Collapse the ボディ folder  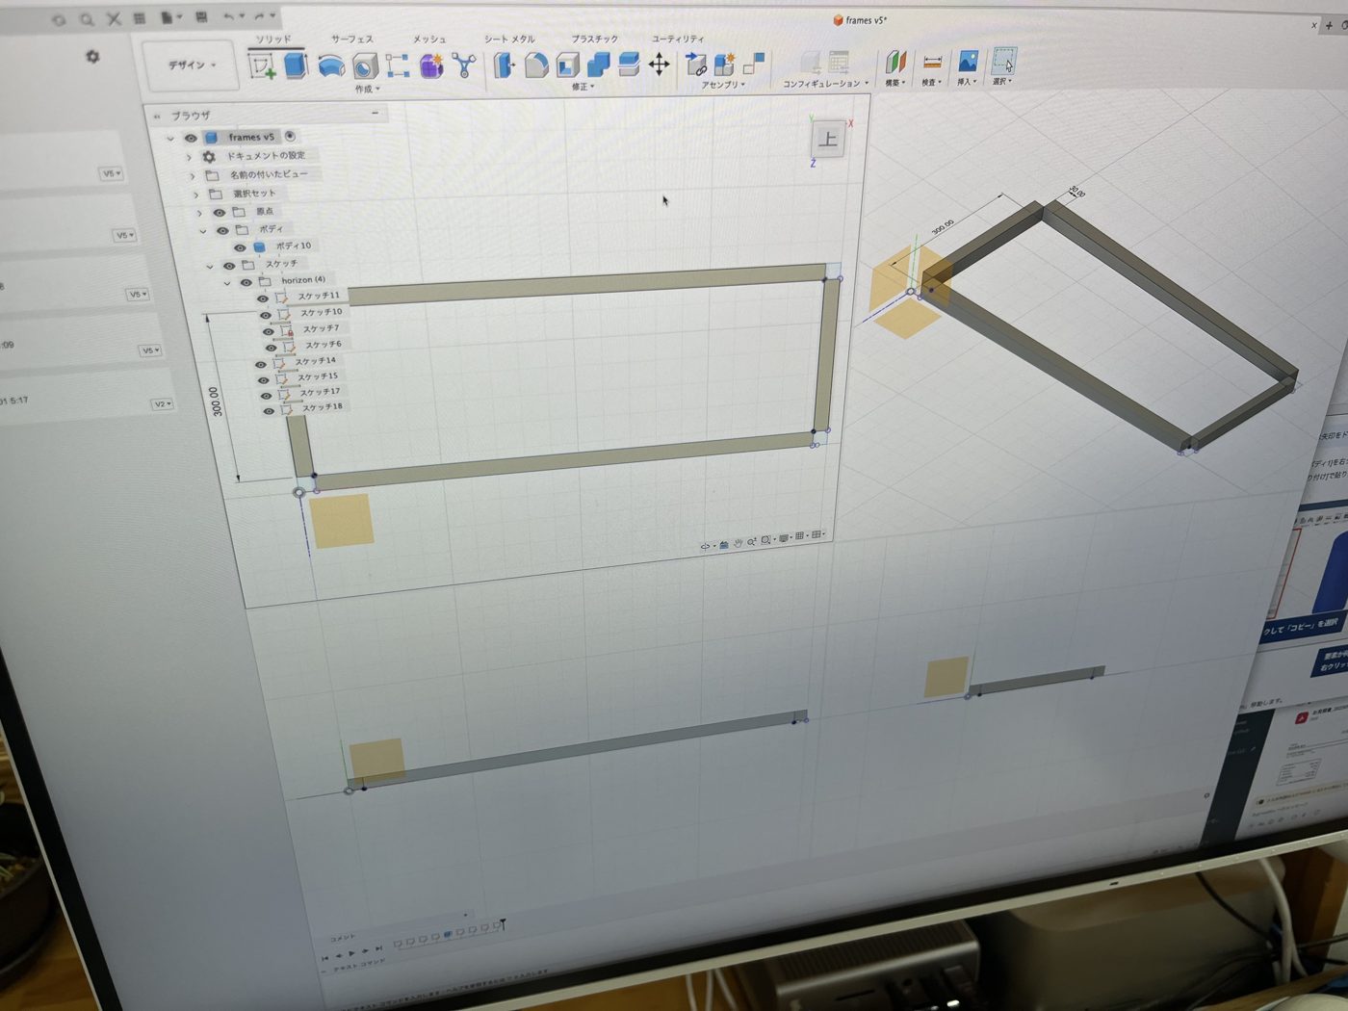(202, 231)
